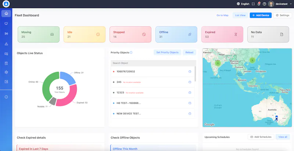Select the H8 TEST--160866... object
Screen dimensions: 294x151
point(129,103)
